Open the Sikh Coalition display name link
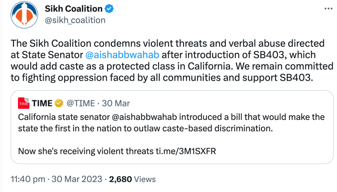The width and height of the screenshot is (337, 192). pyautogui.click(x=73, y=9)
